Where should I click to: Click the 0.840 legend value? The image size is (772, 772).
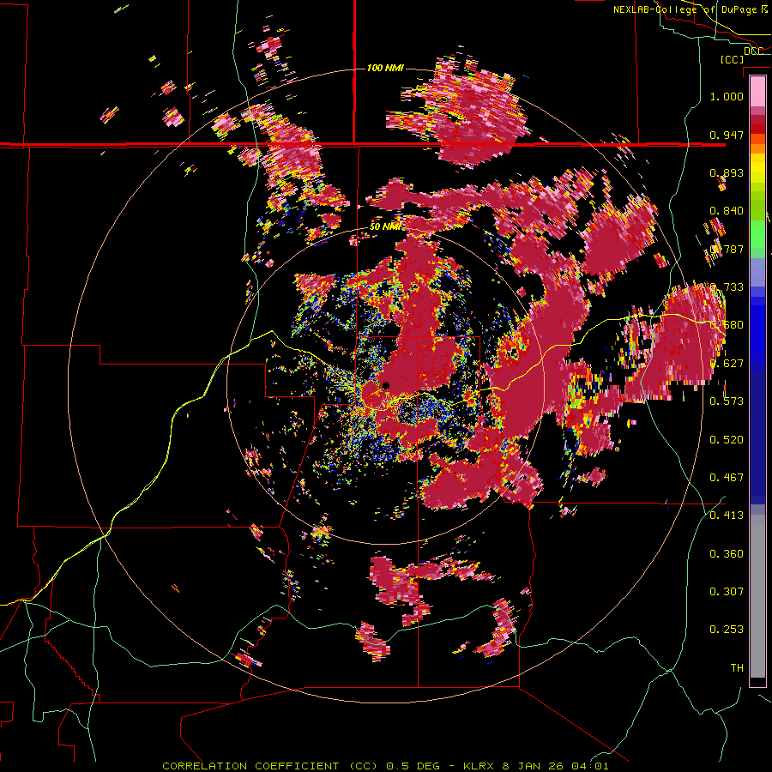point(727,211)
